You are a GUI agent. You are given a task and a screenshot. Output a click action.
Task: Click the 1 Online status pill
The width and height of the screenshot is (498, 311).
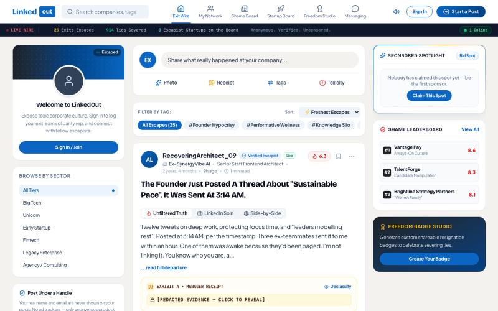pyautogui.click(x=476, y=30)
